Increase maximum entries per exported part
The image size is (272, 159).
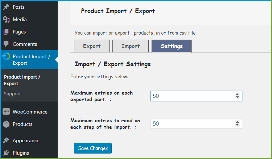point(237,94)
